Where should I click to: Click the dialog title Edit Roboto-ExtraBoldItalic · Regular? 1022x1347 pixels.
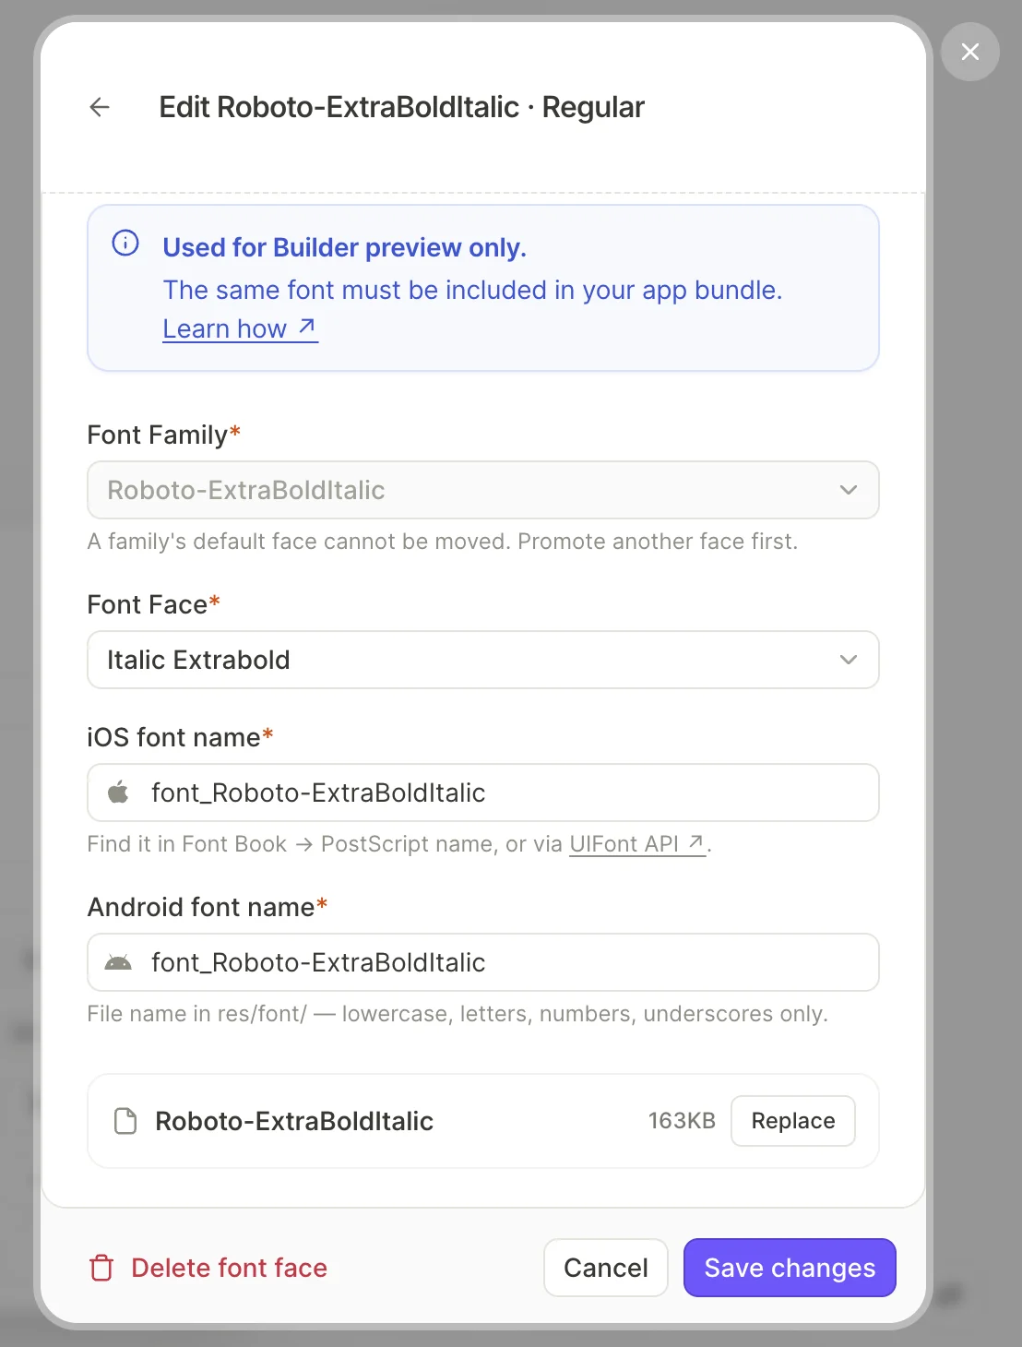tap(401, 107)
